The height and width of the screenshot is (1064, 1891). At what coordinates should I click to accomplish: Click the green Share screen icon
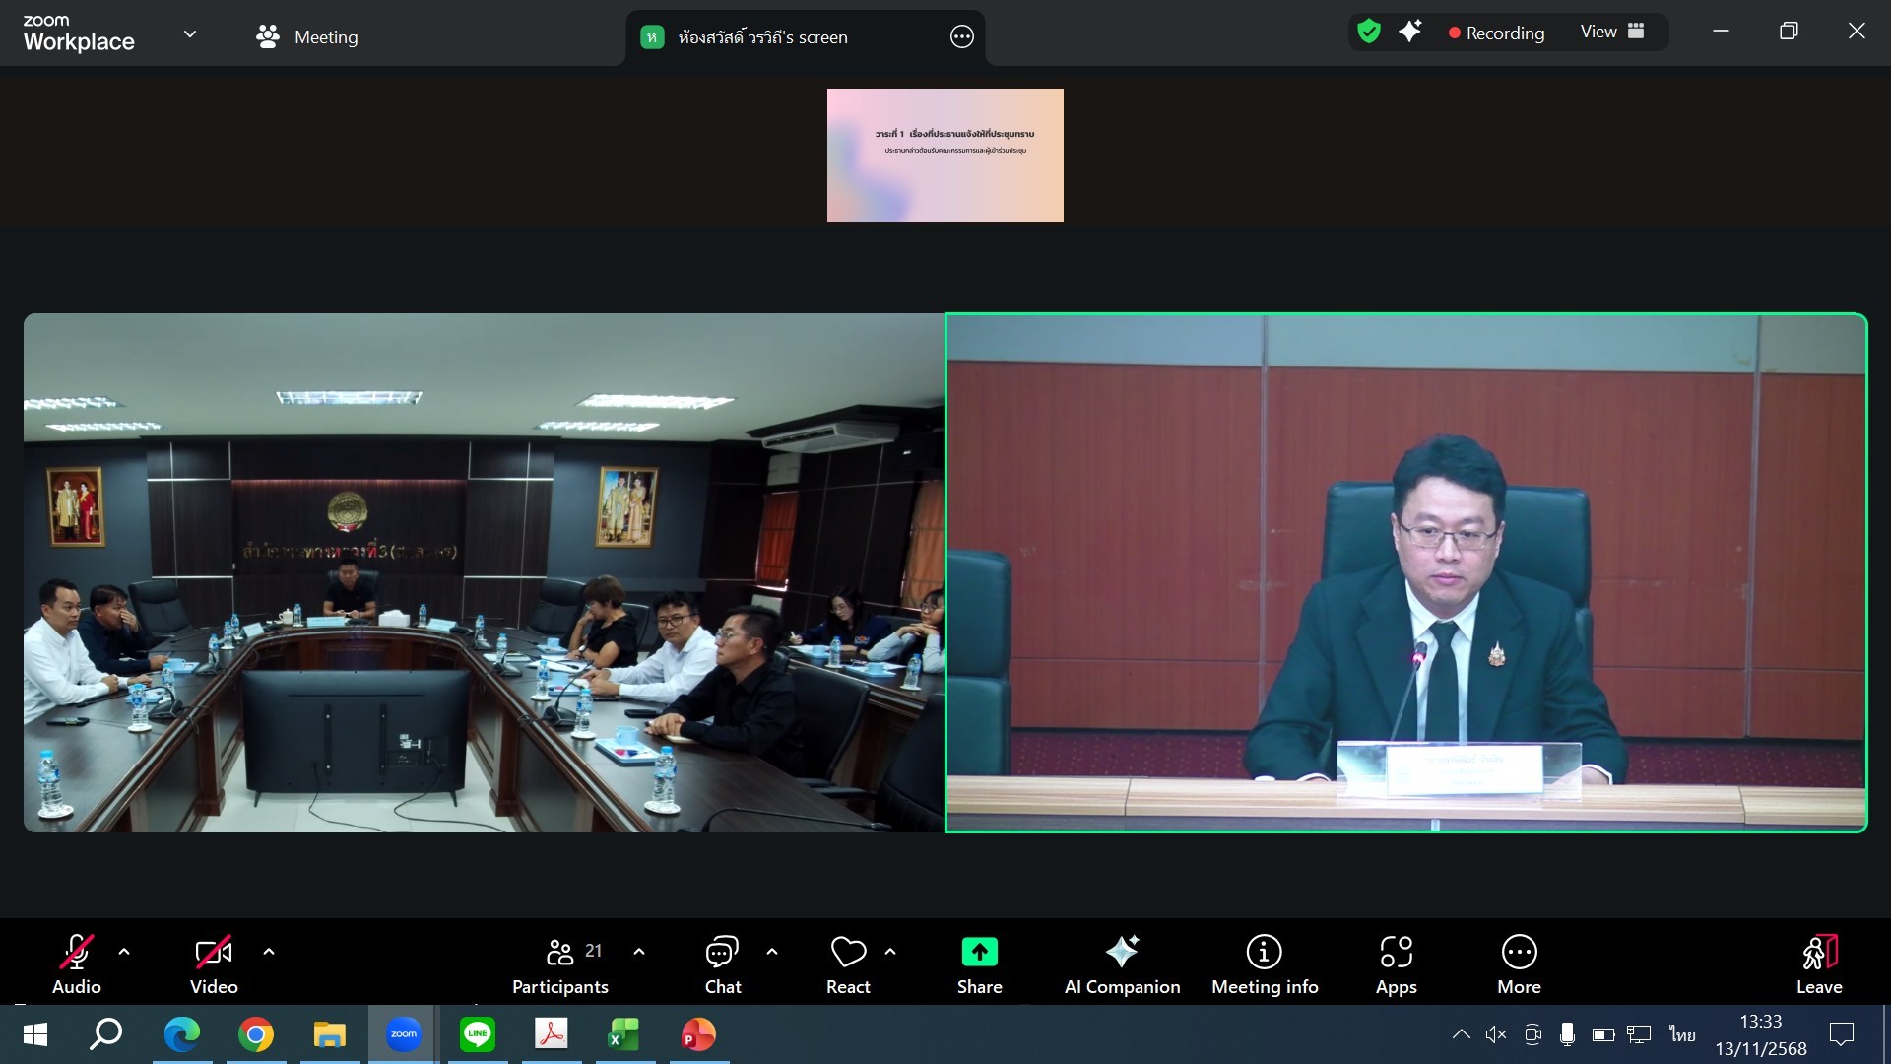coord(979,952)
